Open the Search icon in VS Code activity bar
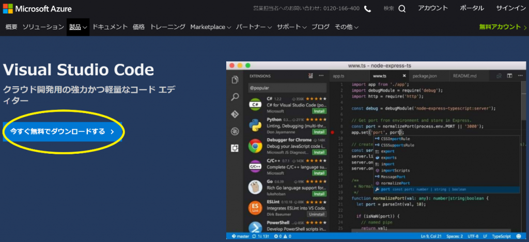Screen dimensions: 529x242 pyautogui.click(x=235, y=97)
